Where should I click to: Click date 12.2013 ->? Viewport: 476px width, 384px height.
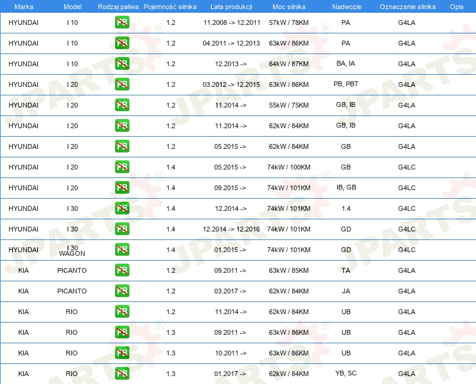point(231,64)
